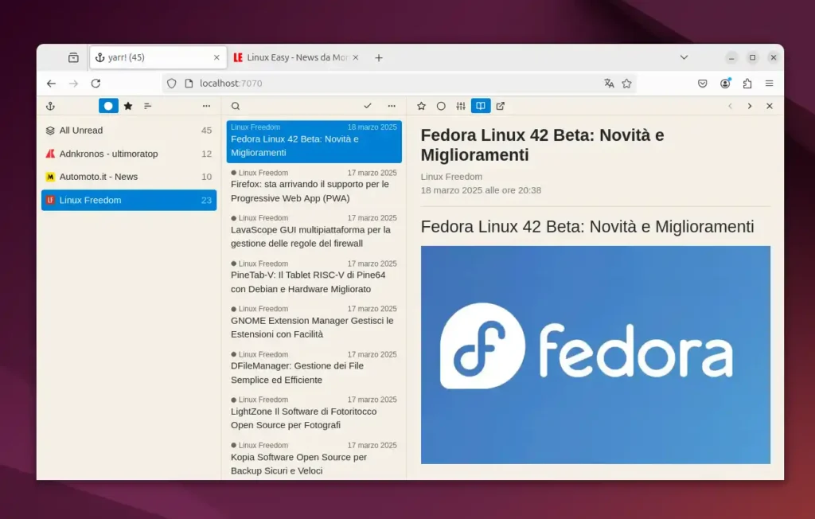Go to the next article with the right chevron
This screenshot has height=519, width=815.
pyautogui.click(x=750, y=106)
